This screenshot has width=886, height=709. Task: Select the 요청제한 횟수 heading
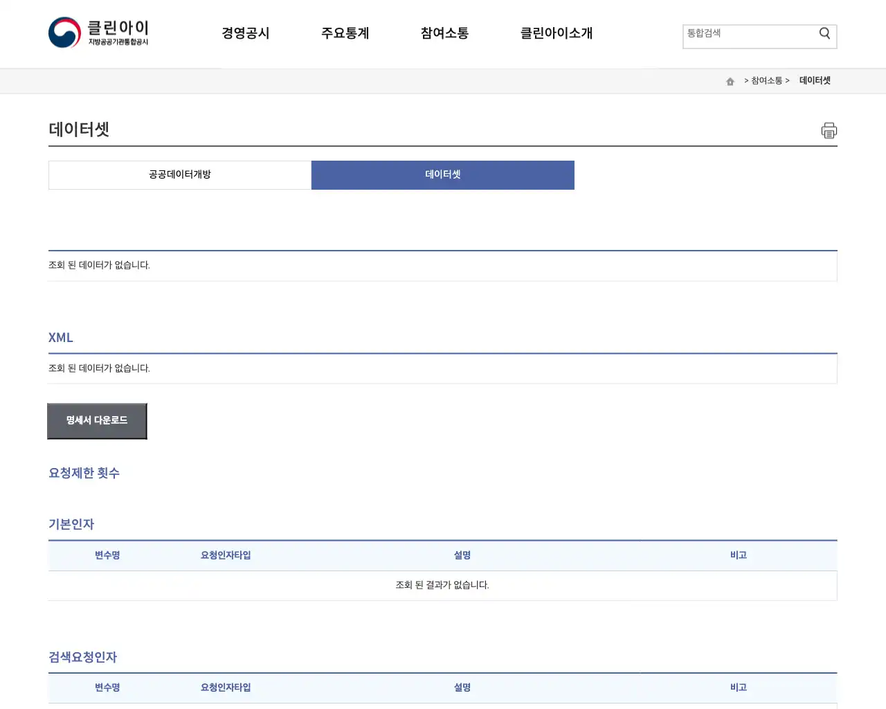[84, 473]
